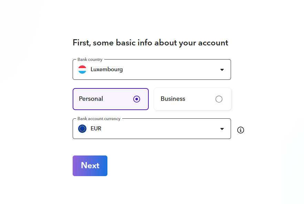Expand the Bank account currency dropdown arrow
The height and width of the screenshot is (204, 304).
click(222, 129)
